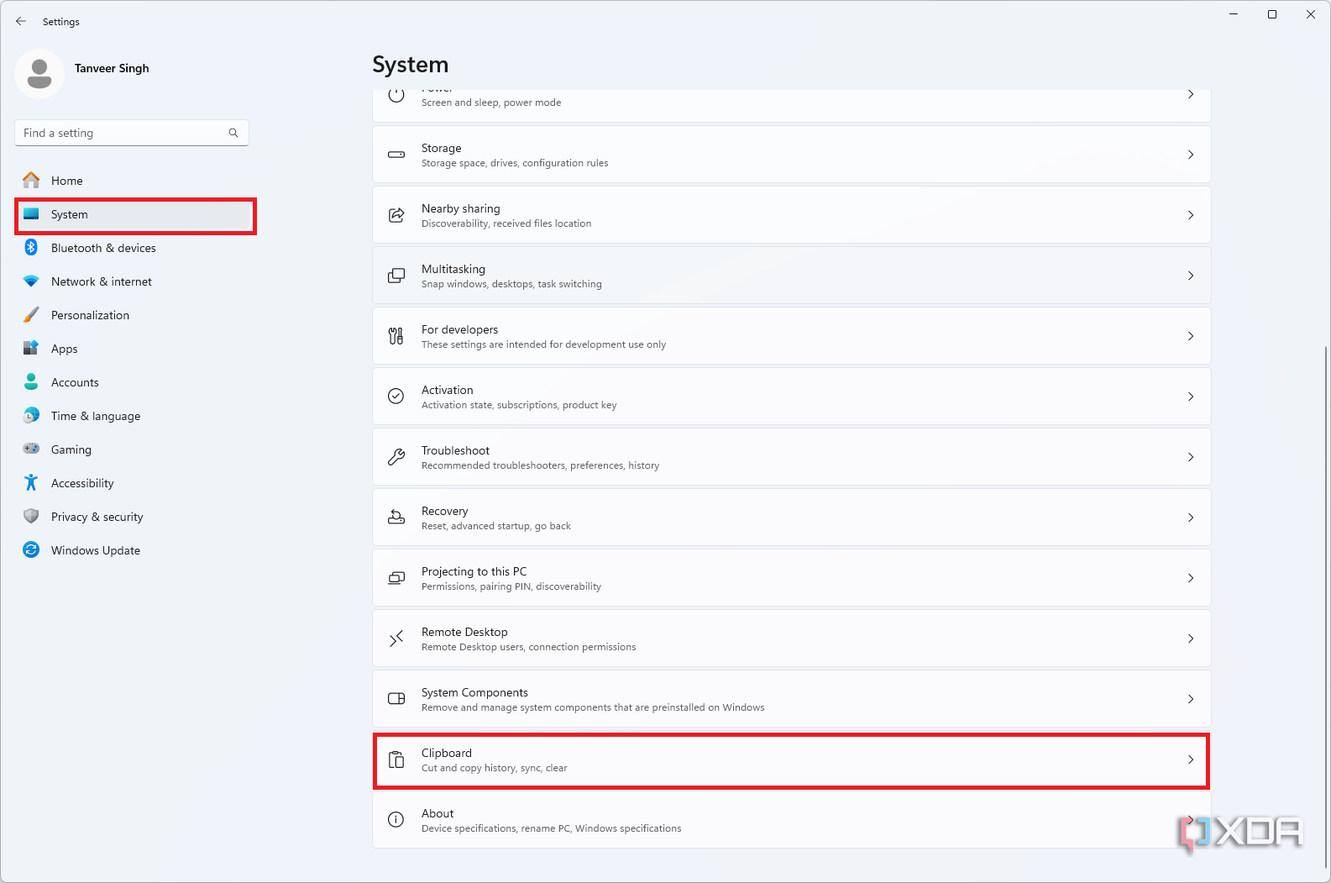Click the Activation checkmark icon
Image resolution: width=1331 pixels, height=883 pixels.
click(396, 397)
